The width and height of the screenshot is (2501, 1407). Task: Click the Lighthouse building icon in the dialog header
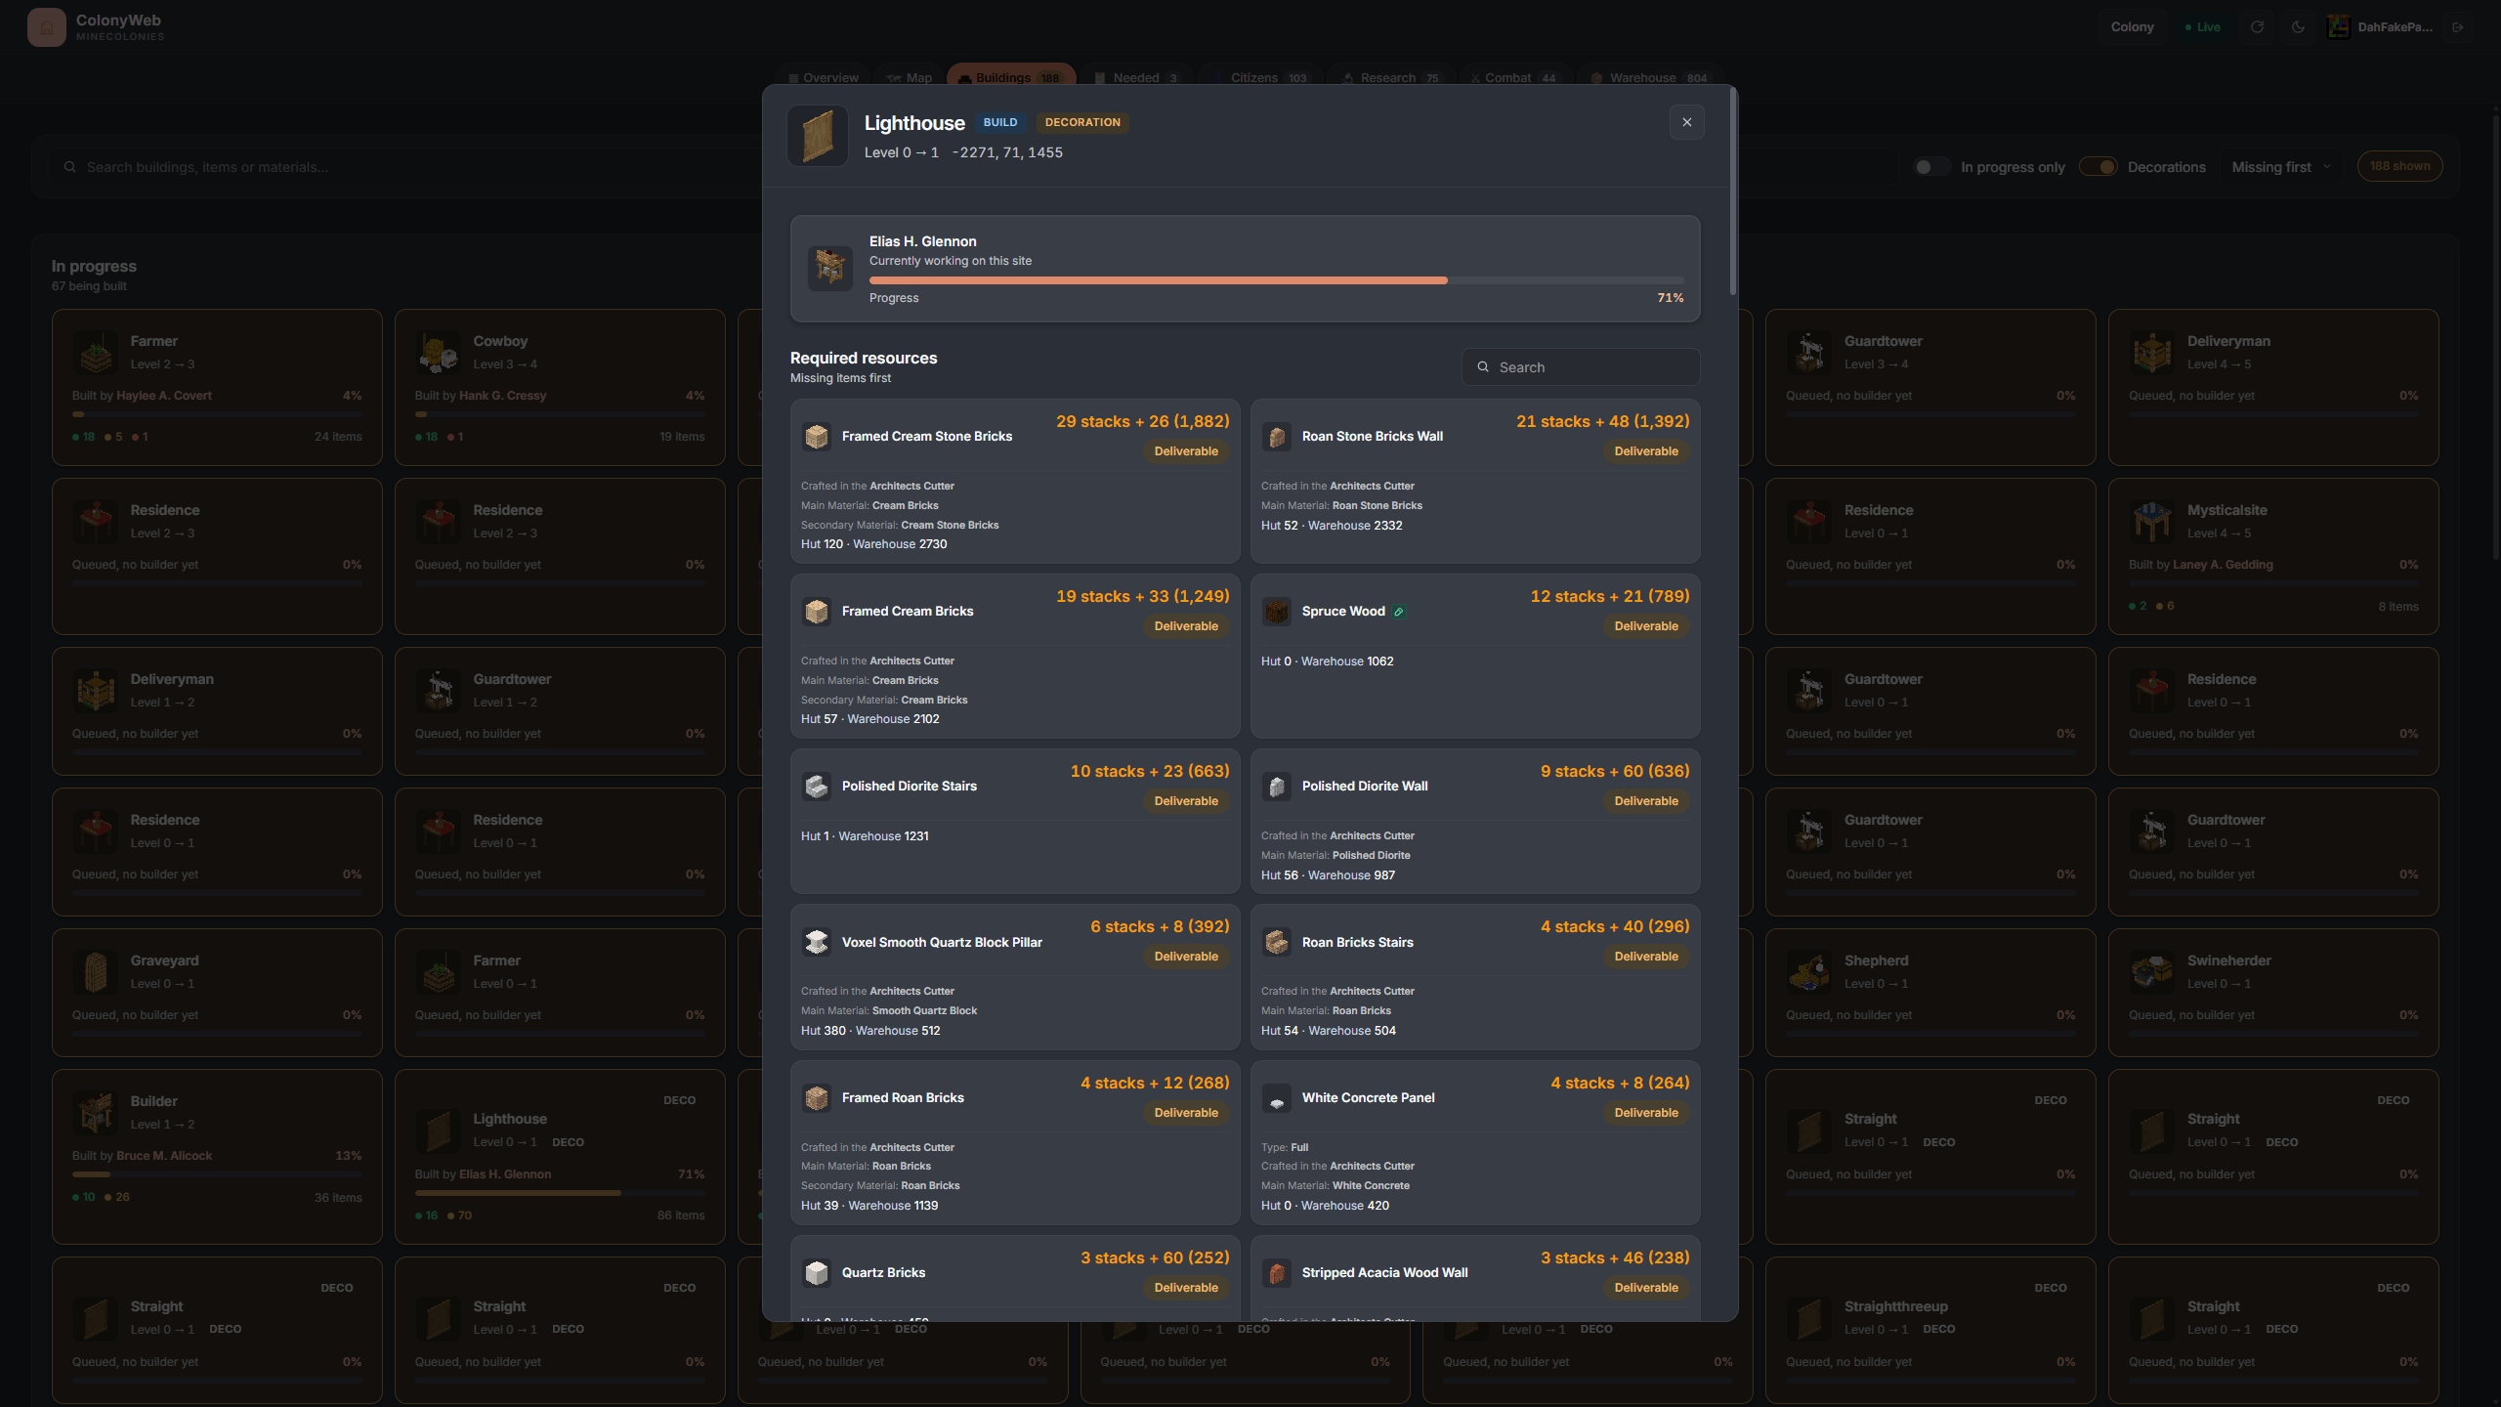coord(818,136)
